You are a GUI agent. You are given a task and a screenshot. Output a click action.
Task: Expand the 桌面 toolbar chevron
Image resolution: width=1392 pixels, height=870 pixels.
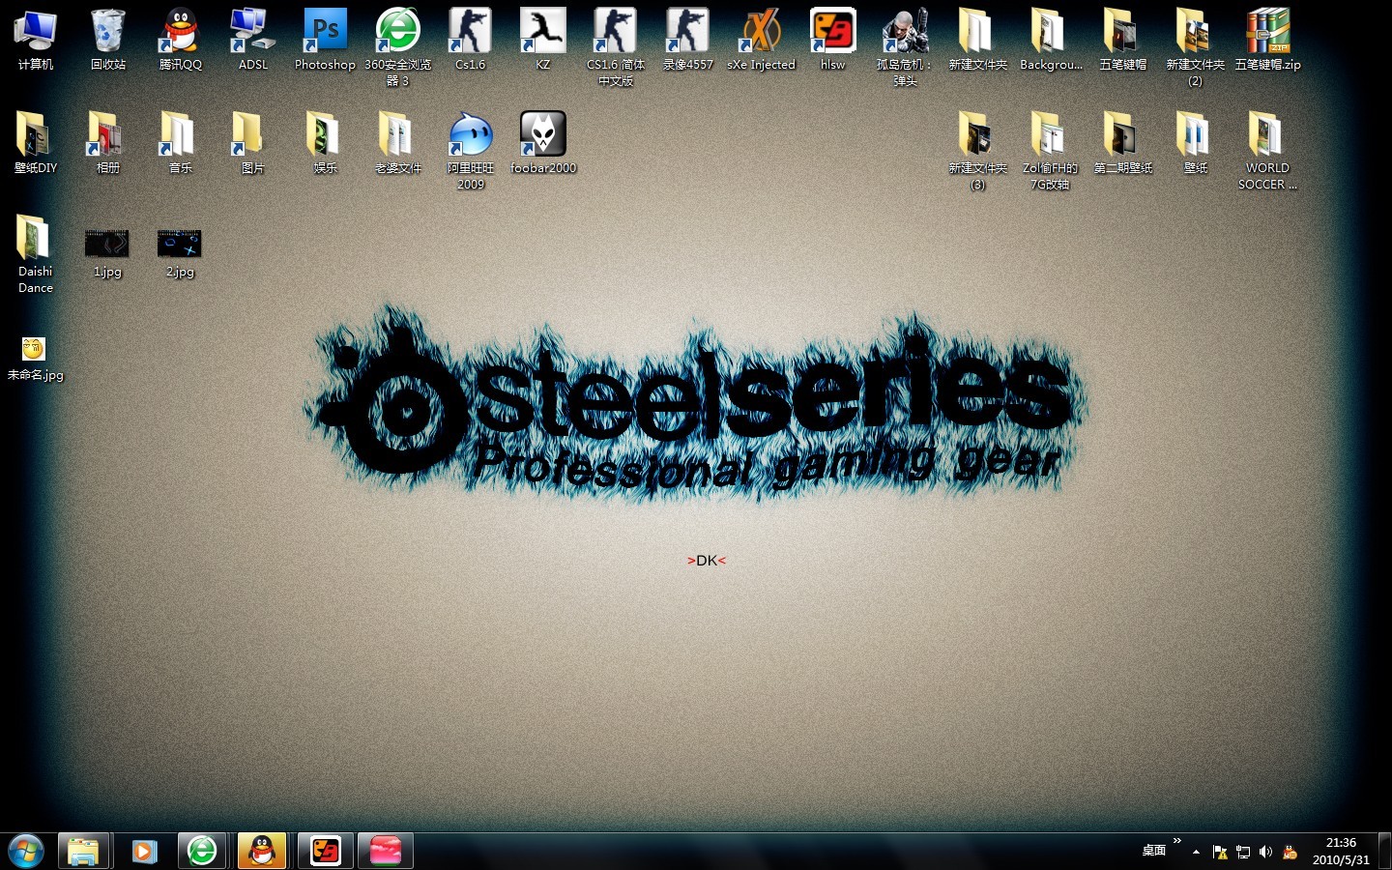[1176, 841]
